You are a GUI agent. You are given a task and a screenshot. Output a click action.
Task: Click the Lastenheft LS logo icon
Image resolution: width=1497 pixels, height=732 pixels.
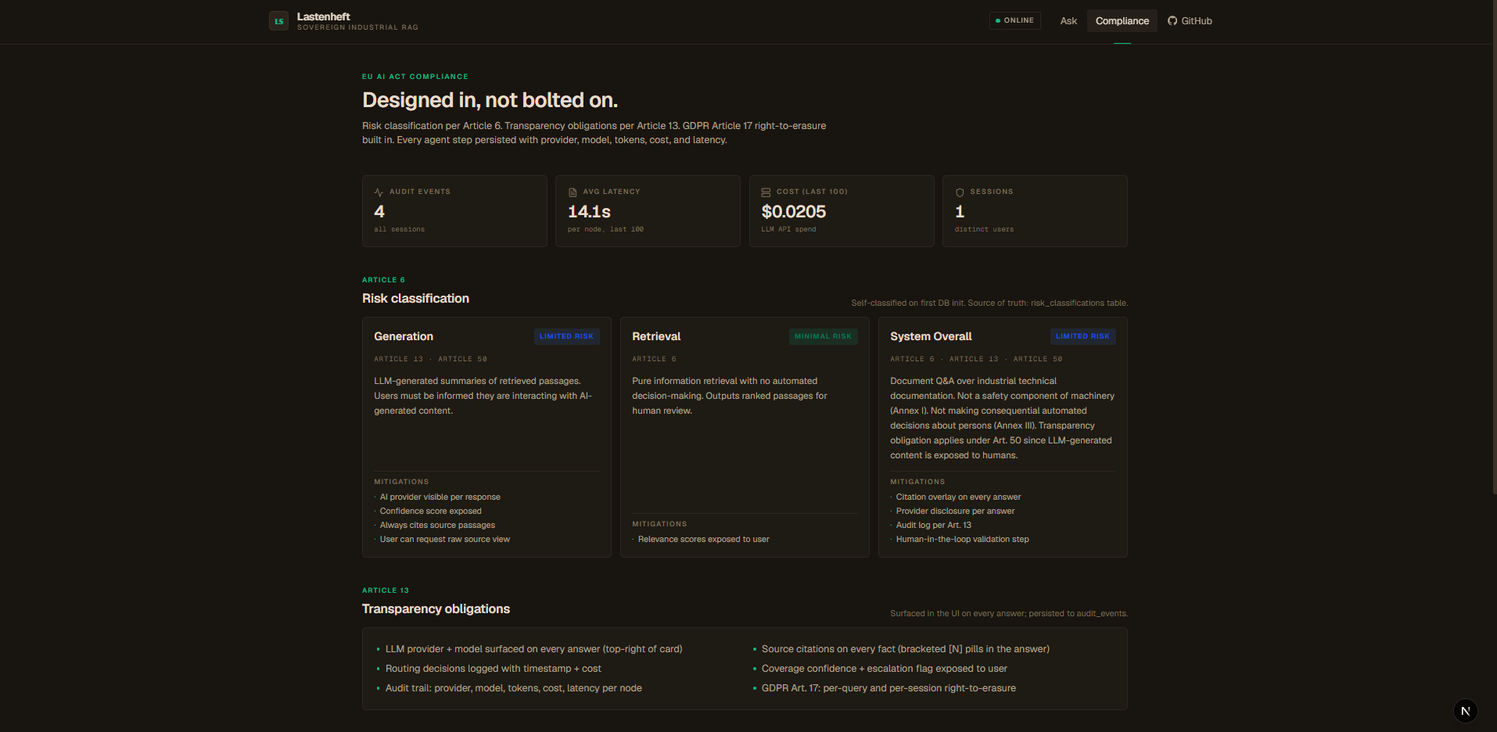pyautogui.click(x=278, y=21)
